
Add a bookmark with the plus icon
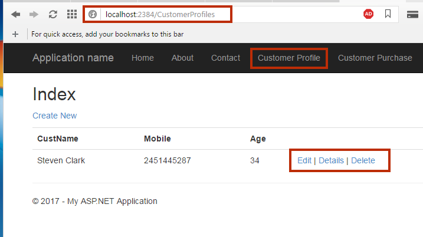point(15,34)
